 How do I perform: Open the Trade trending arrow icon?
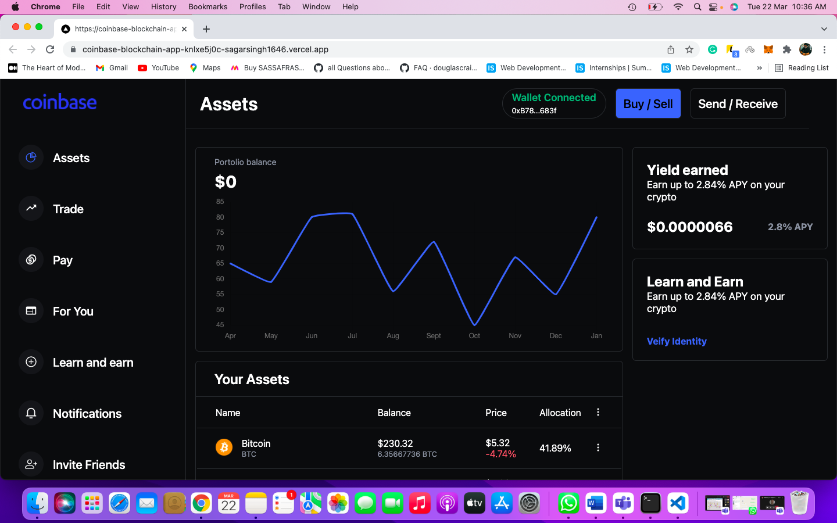coord(31,209)
